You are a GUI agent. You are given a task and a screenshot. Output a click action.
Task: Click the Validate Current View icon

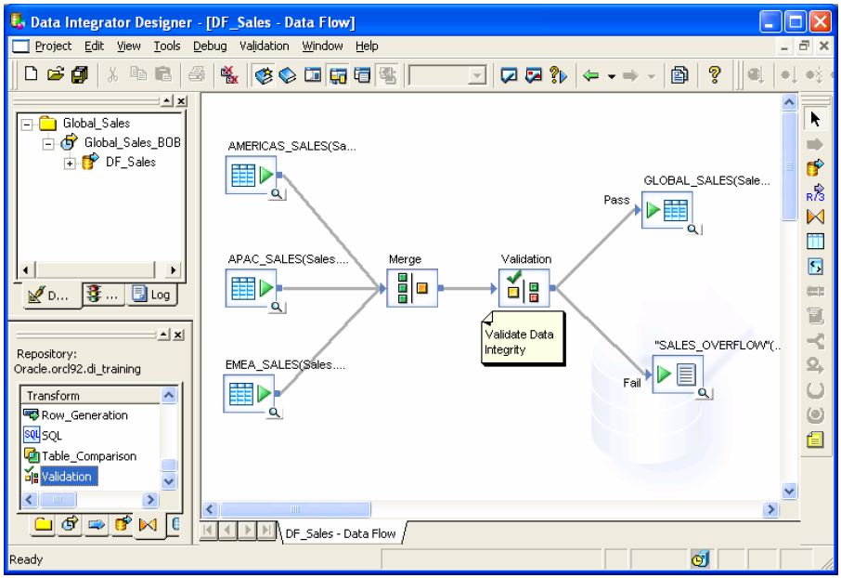click(x=509, y=74)
